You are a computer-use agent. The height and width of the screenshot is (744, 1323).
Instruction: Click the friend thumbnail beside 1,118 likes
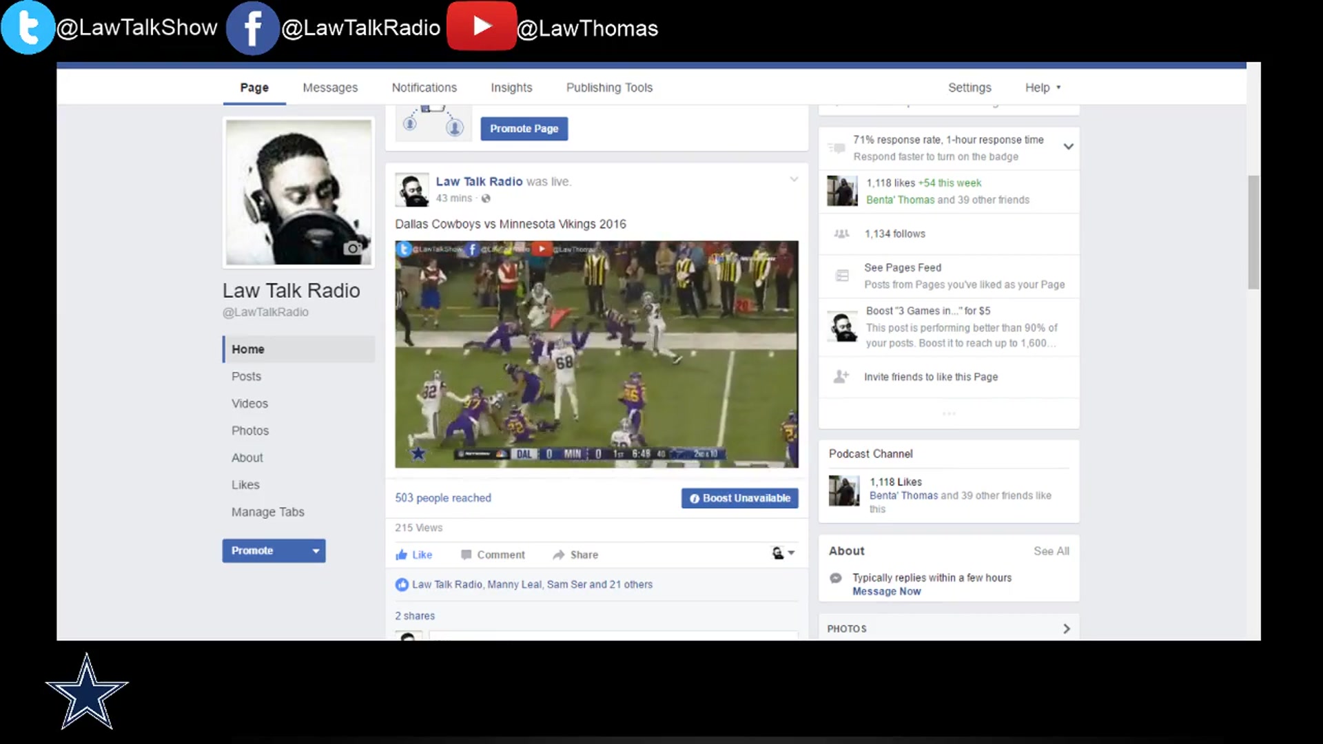[842, 191]
